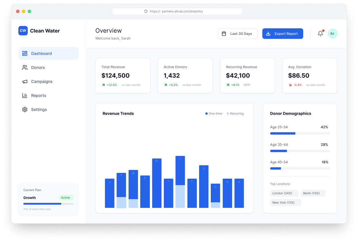The height and width of the screenshot is (242, 358).
Task: Click the One-time legend dot
Action: (206, 114)
